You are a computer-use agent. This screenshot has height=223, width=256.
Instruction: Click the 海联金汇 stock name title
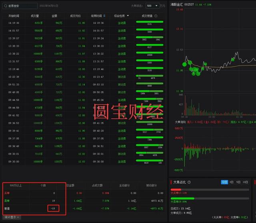[x=177, y=4]
